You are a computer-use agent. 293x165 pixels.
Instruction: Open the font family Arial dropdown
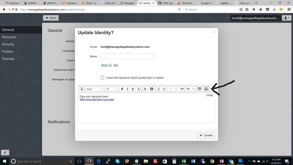point(94,89)
